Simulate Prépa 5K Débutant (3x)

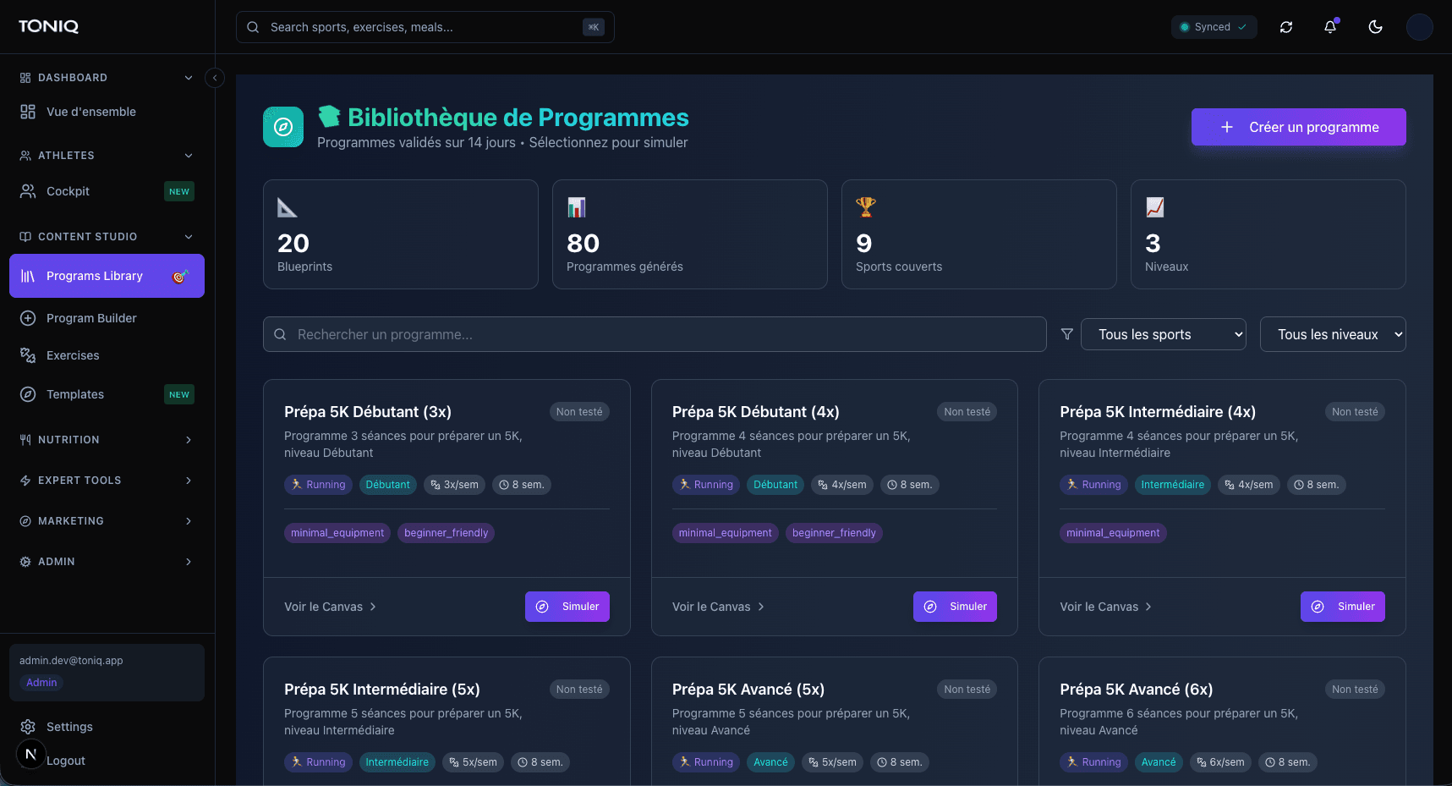coord(567,607)
